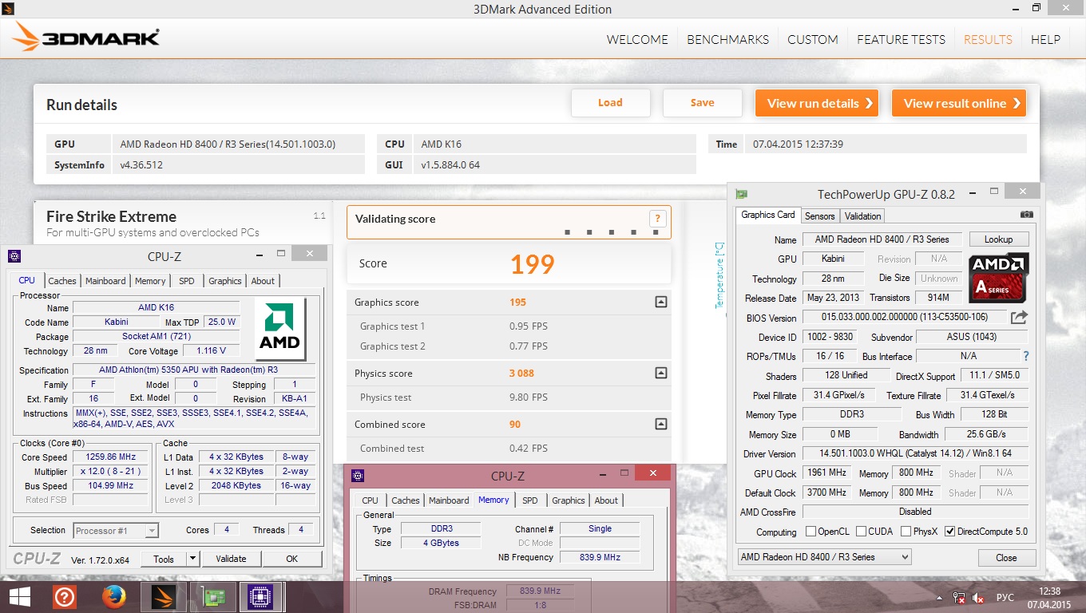1086x613 pixels.
Task: Click the NB Frequency value field
Action: 601,557
